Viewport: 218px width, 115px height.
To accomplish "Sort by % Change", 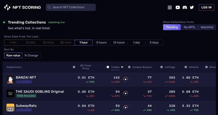I will pos(31,55).
